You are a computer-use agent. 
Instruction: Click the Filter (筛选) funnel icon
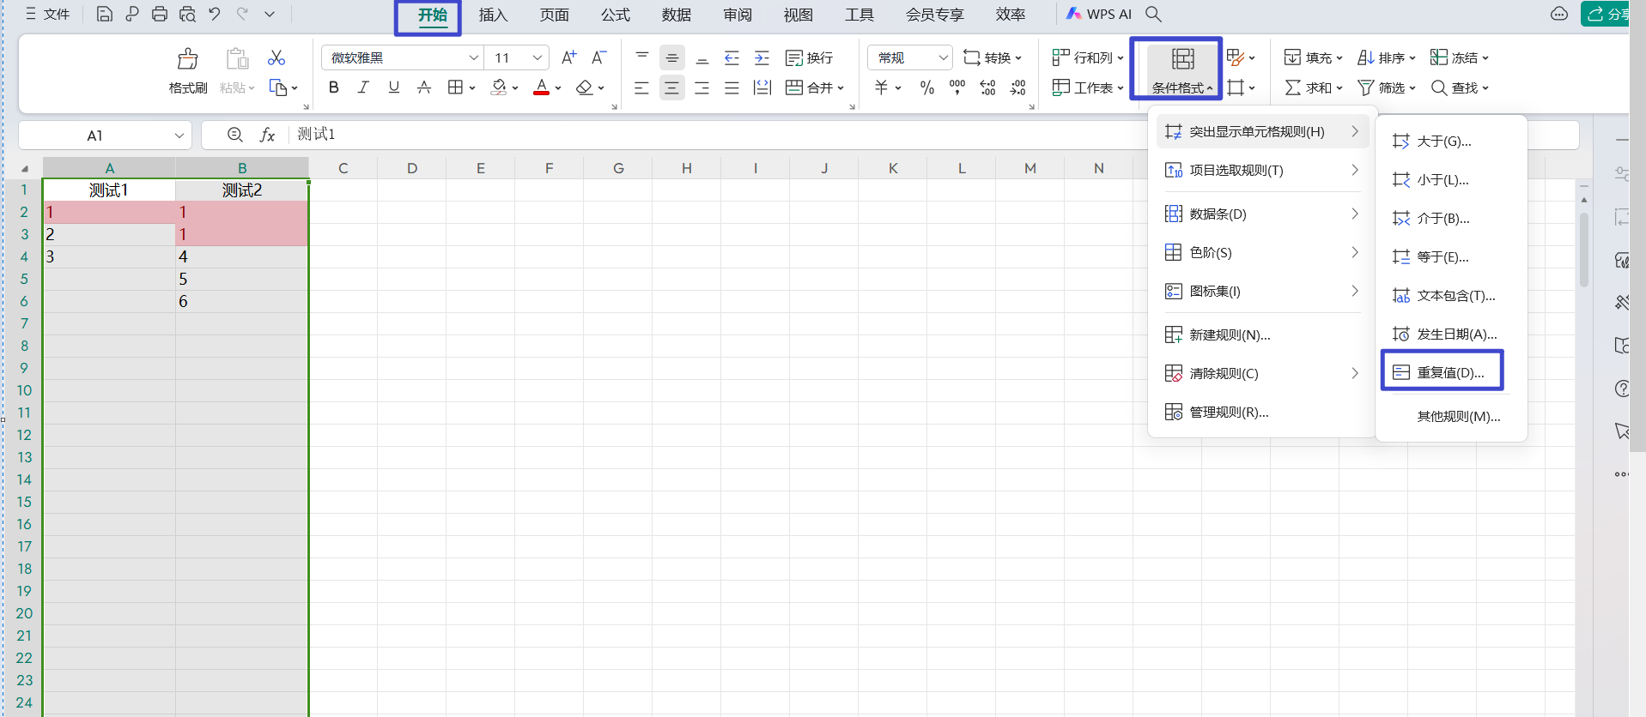[x=1365, y=87]
